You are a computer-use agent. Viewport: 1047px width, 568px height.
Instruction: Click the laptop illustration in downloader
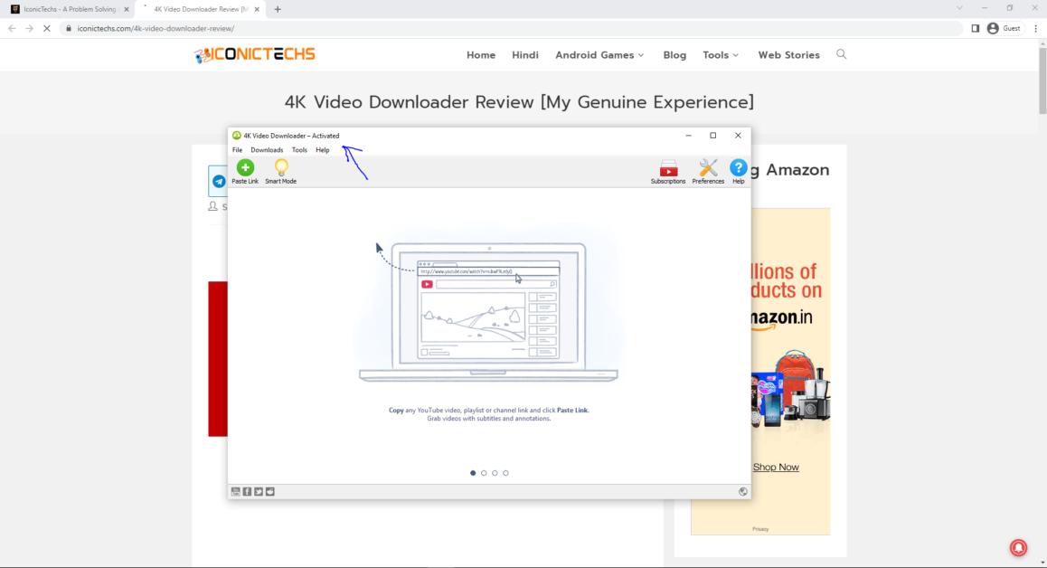point(489,312)
